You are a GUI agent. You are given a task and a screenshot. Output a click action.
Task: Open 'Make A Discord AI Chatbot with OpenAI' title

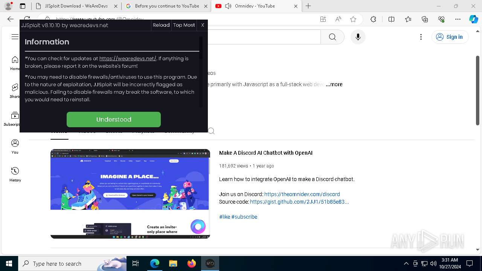266,153
